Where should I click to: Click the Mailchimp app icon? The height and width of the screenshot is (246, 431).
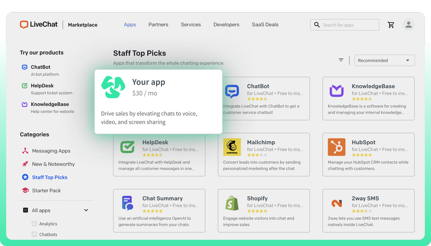pyautogui.click(x=232, y=147)
